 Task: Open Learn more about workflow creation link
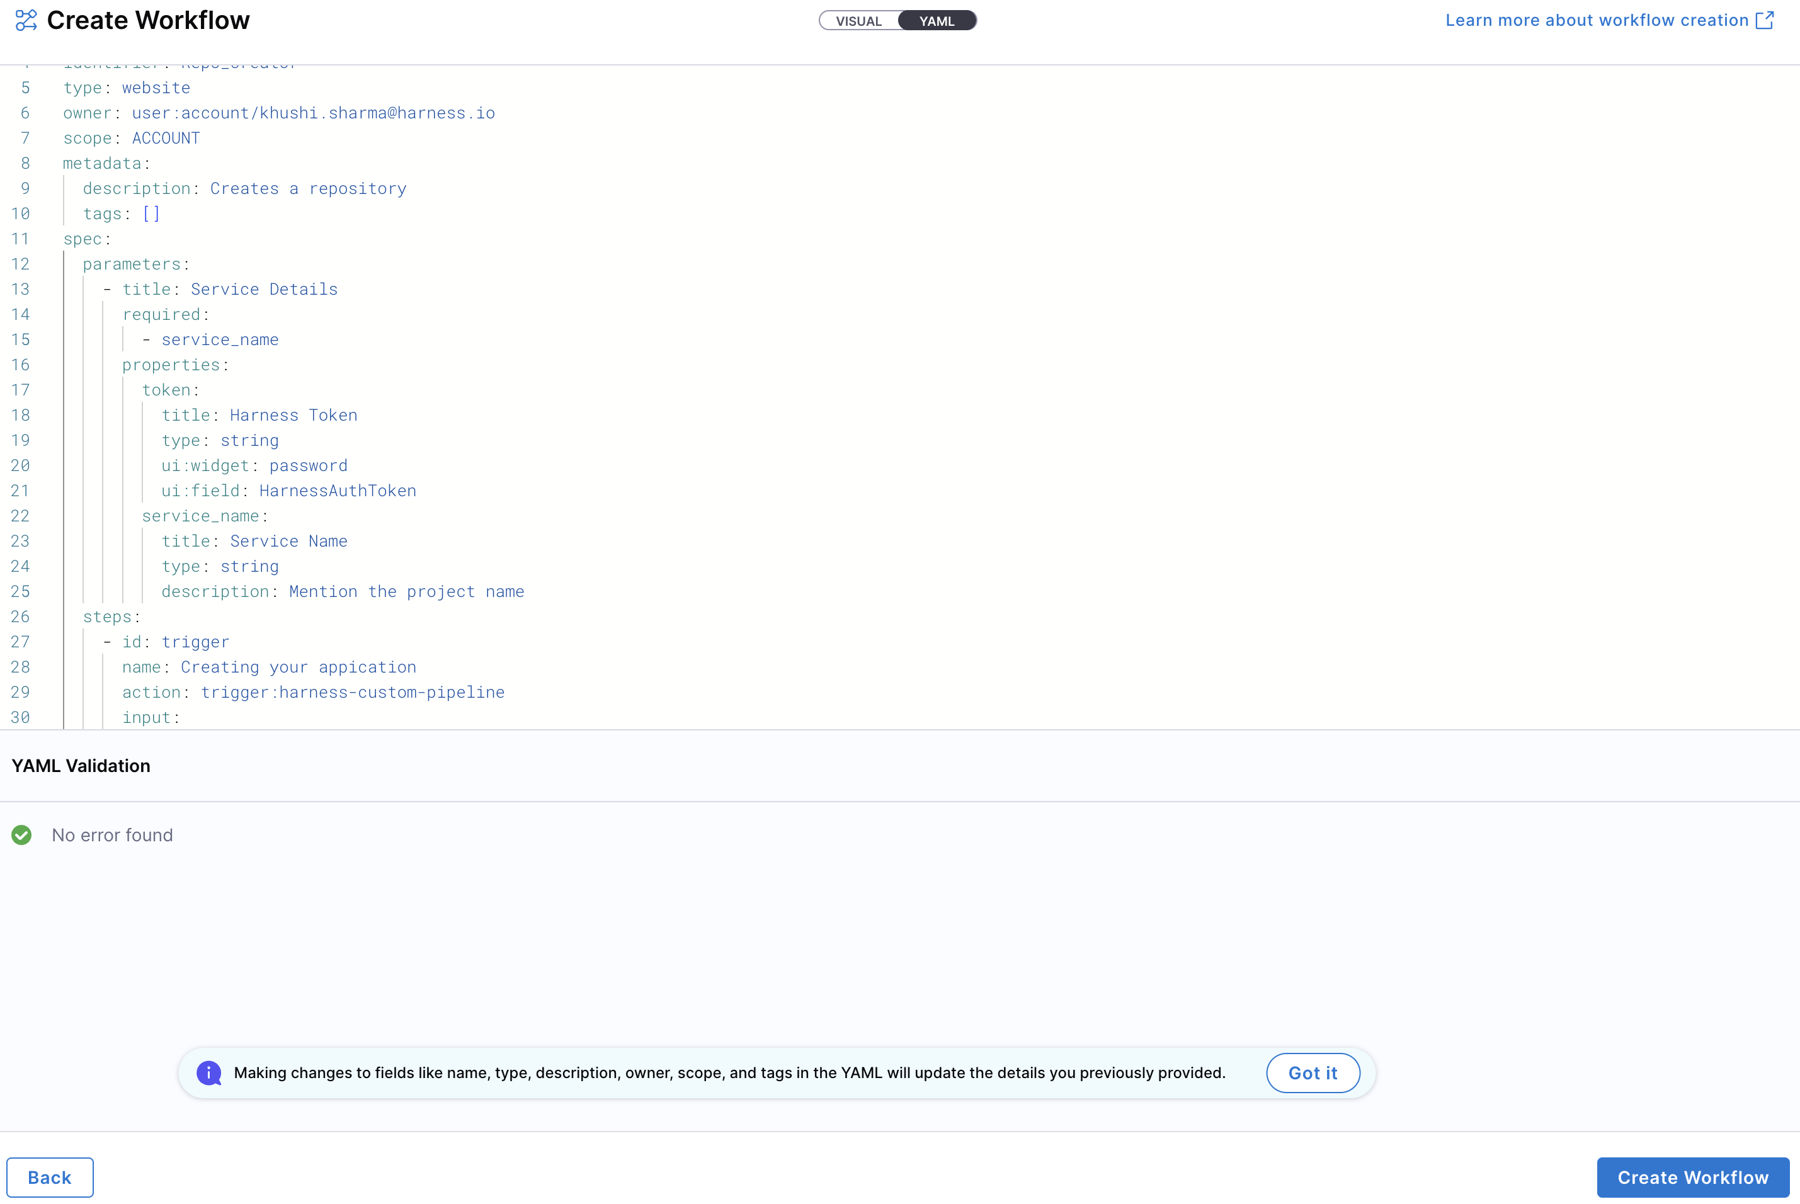[x=1597, y=21]
